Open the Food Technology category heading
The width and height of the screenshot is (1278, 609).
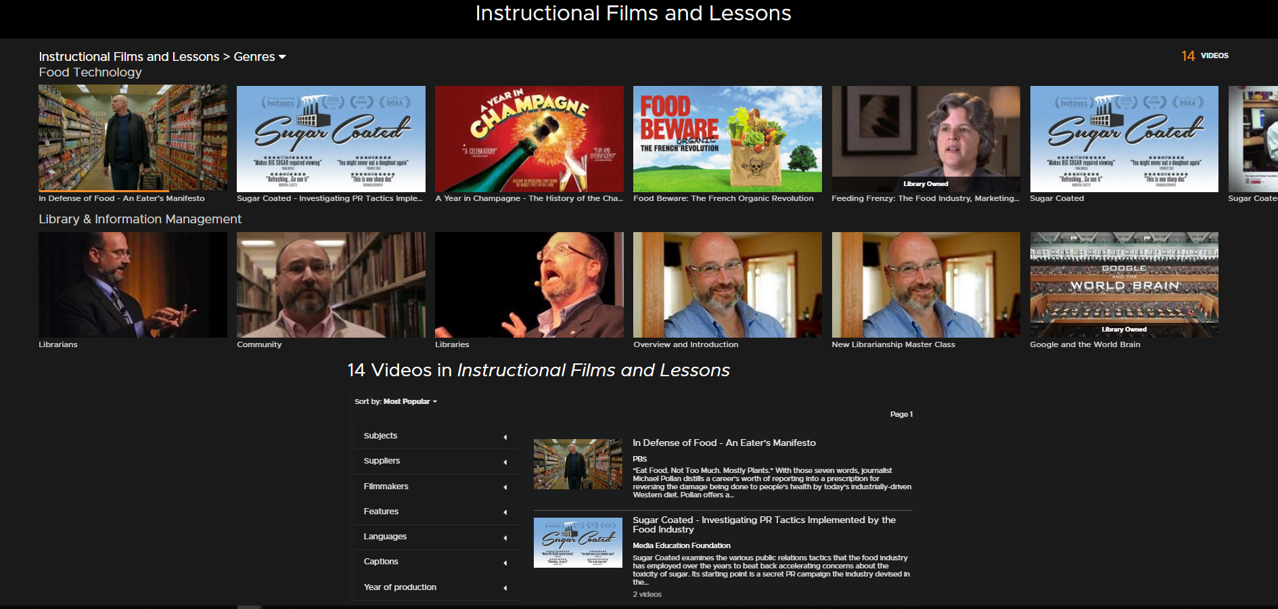[x=90, y=72]
